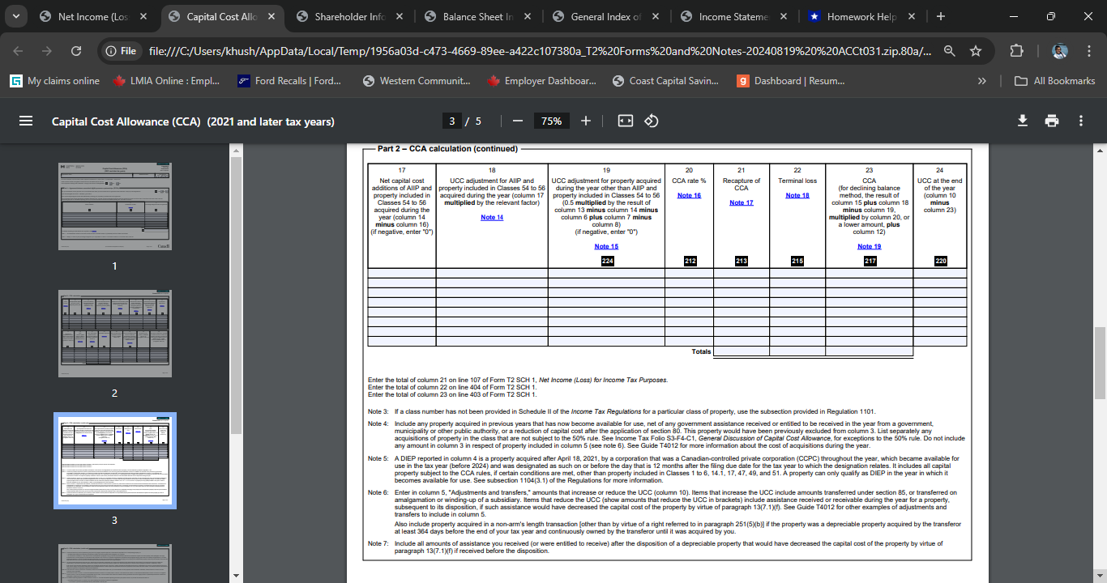1107x583 pixels.
Task: Click the fit to page icon
Action: coord(625,121)
